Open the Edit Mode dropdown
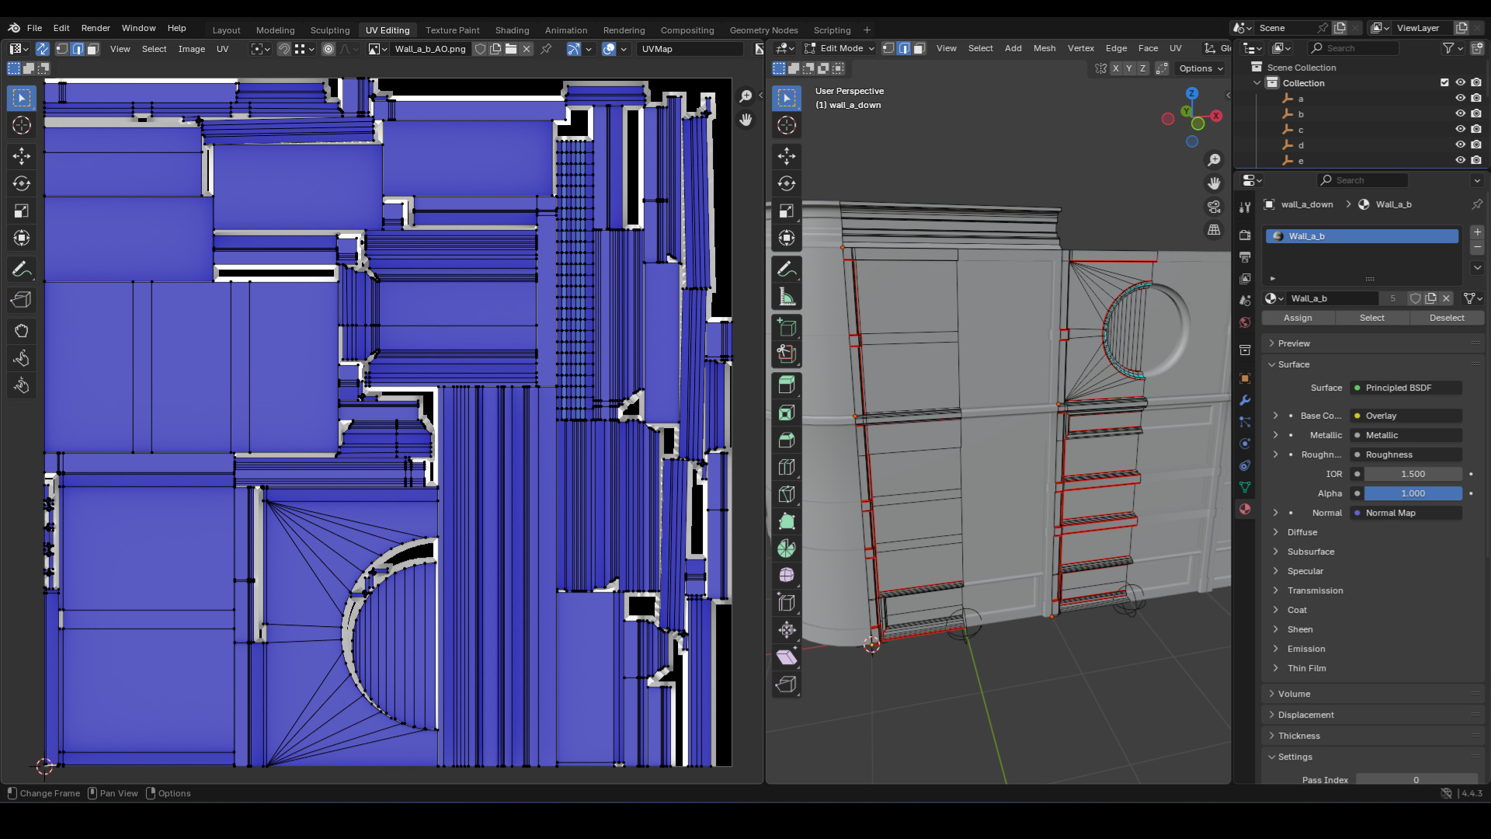 pos(839,48)
